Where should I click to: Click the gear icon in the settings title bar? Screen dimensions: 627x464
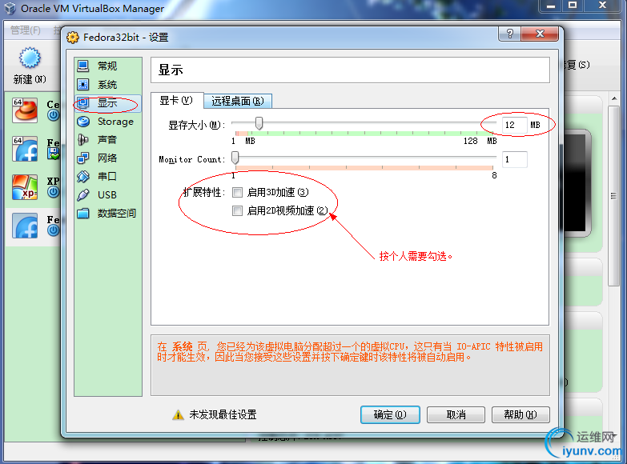point(73,38)
